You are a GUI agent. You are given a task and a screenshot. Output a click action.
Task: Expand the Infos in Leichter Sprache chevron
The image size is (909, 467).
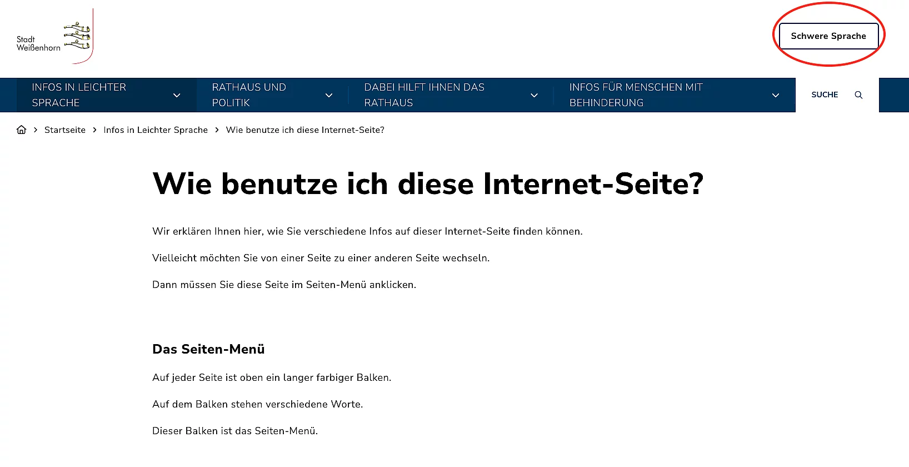click(177, 95)
